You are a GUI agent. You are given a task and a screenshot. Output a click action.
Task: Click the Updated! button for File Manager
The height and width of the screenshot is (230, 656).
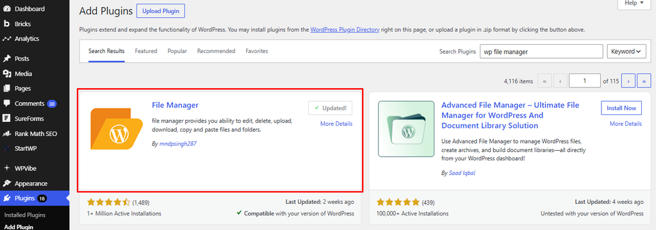click(x=330, y=108)
